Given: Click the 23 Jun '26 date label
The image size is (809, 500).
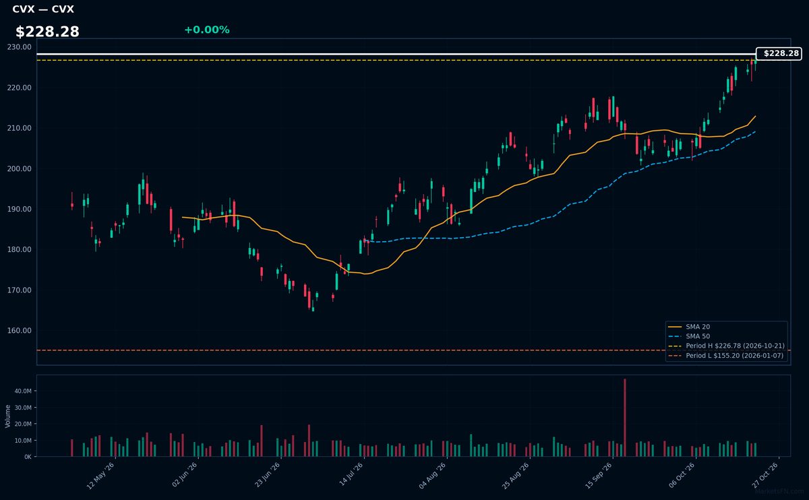Looking at the screenshot, I should click(x=267, y=475).
